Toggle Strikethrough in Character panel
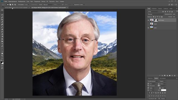Image resolution: width=178 pixels, height=100 pixels. (x=165, y=93)
